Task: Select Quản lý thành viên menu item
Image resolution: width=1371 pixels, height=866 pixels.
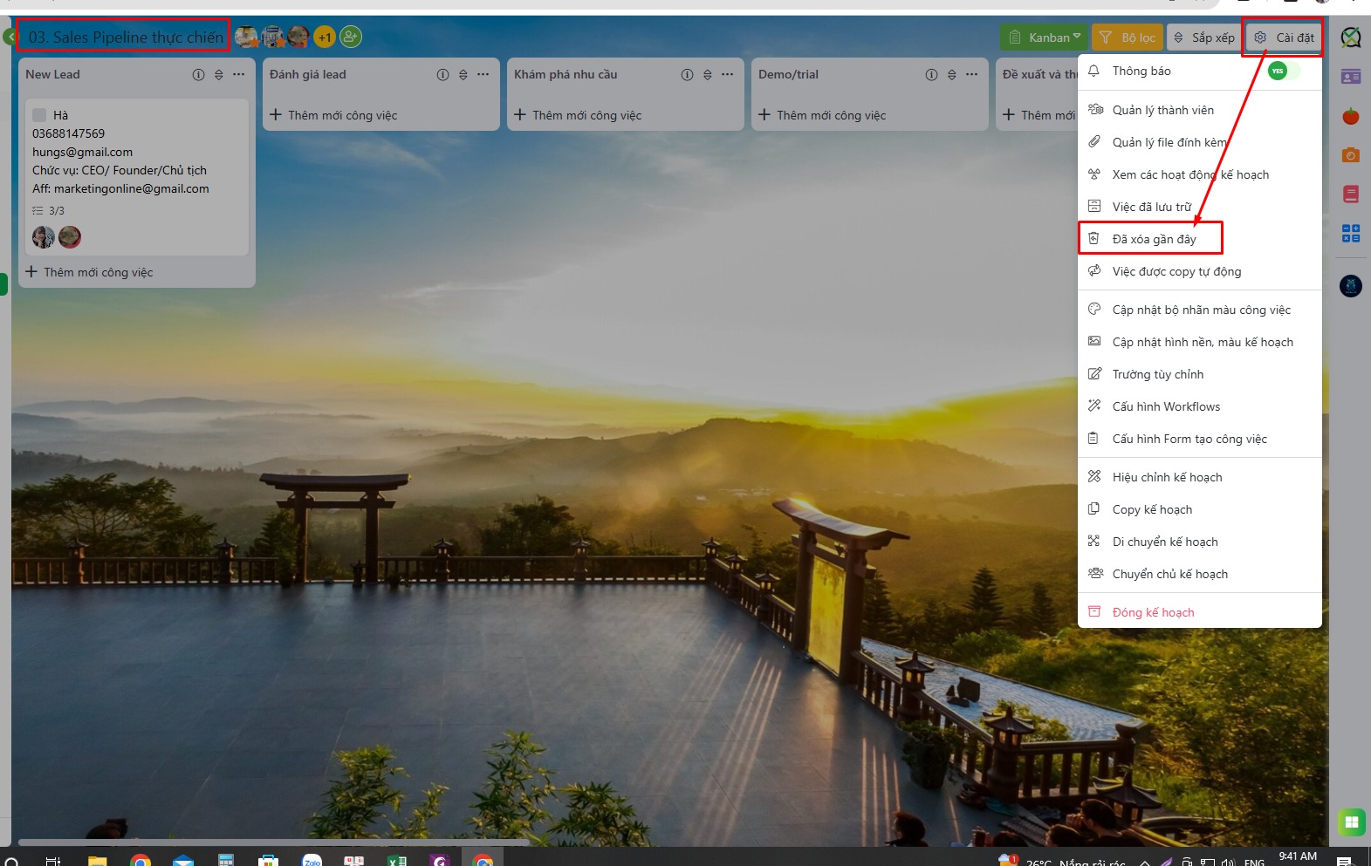Action: click(1200, 110)
